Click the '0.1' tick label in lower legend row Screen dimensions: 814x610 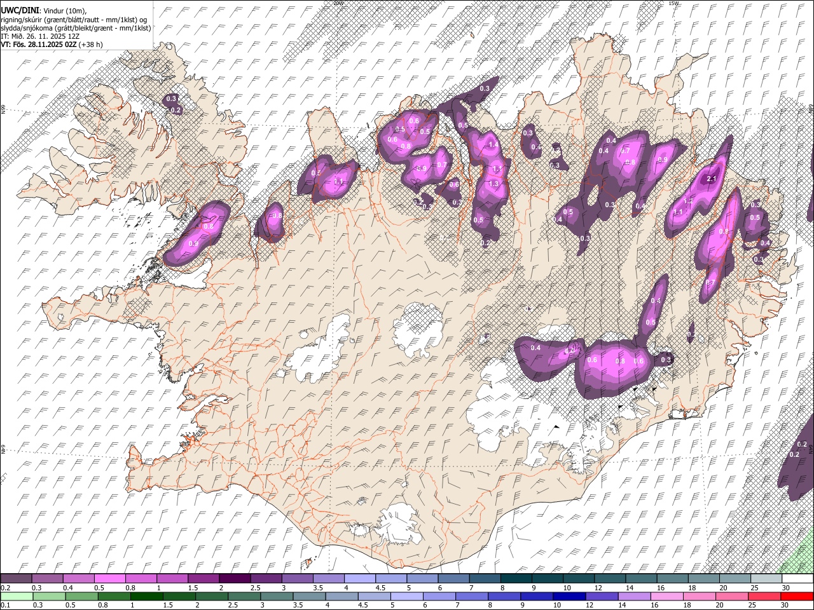[x=5, y=606]
